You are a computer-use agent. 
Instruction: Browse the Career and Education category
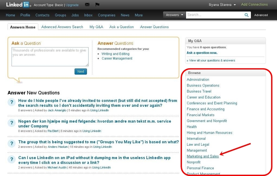204,97
